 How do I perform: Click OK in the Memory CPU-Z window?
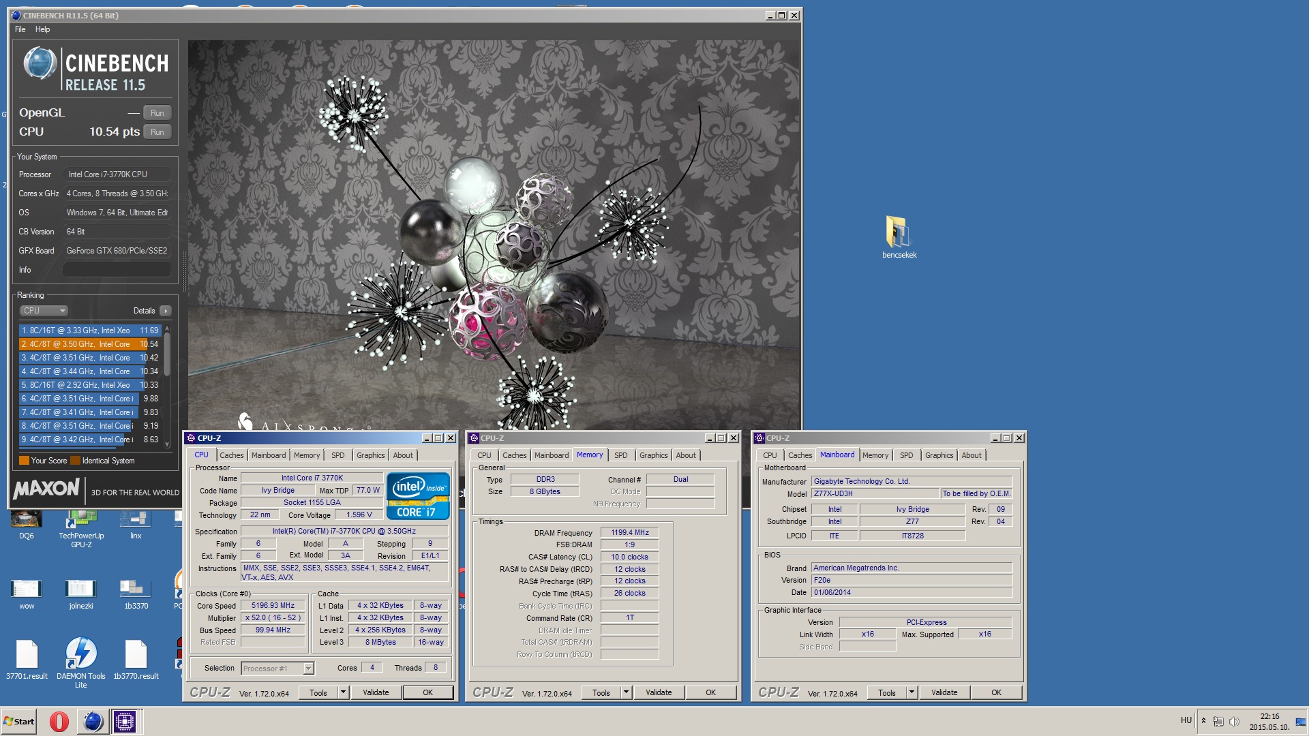coord(710,692)
